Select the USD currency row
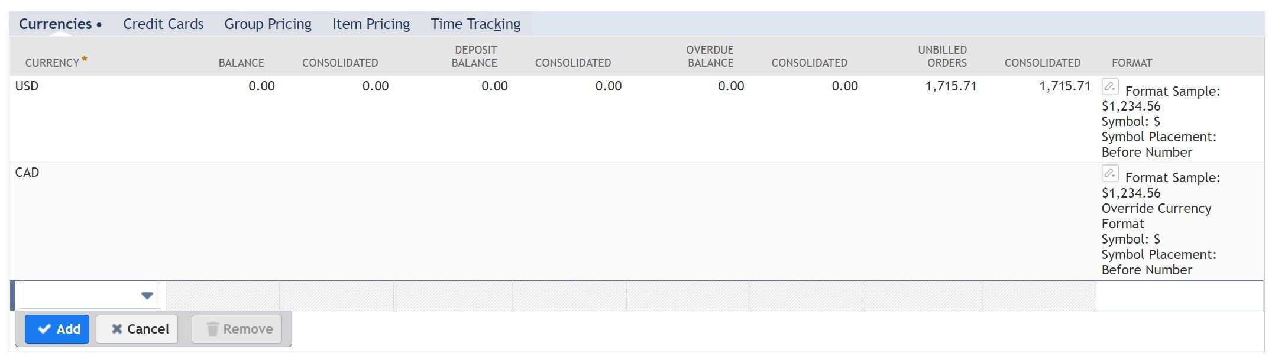1275x359 pixels. coord(27,86)
